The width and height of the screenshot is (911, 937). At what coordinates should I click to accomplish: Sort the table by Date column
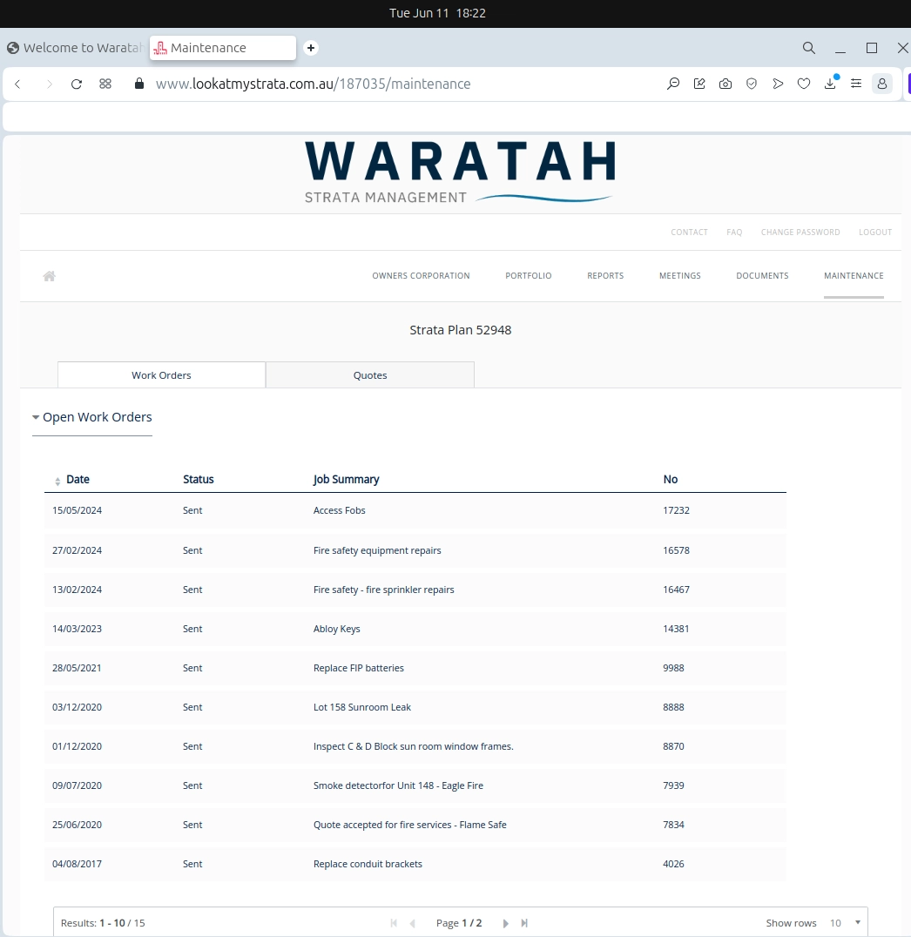point(77,480)
